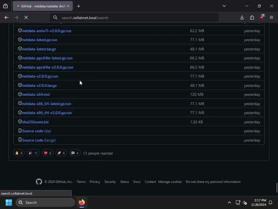The image size is (278, 209).
Task: Go back to previous page
Action: pyautogui.click(x=7, y=17)
